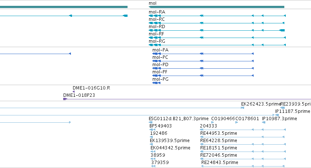Click the thick exon block ending mol-RD
The width and height of the screenshot is (311, 168).
click(282, 30)
